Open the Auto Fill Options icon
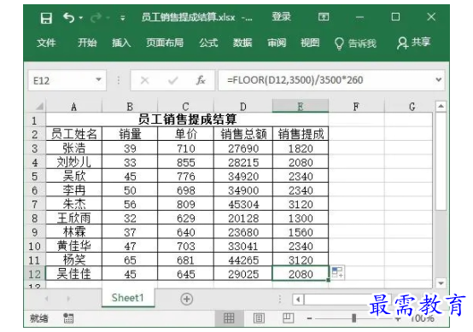Viewport: 473px width, 332px height. [x=337, y=272]
